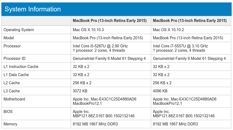Select the second MacBook Pro column header
The height and width of the screenshot is (130, 233).
(190, 21)
